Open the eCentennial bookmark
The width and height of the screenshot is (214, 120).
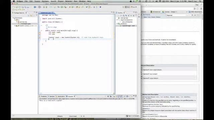(x=155, y=12)
